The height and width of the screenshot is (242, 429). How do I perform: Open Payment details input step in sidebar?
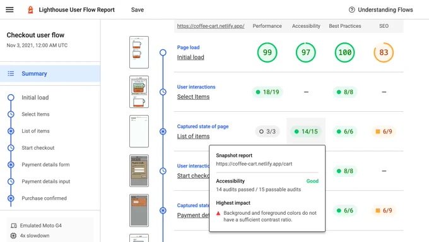[x=46, y=181]
